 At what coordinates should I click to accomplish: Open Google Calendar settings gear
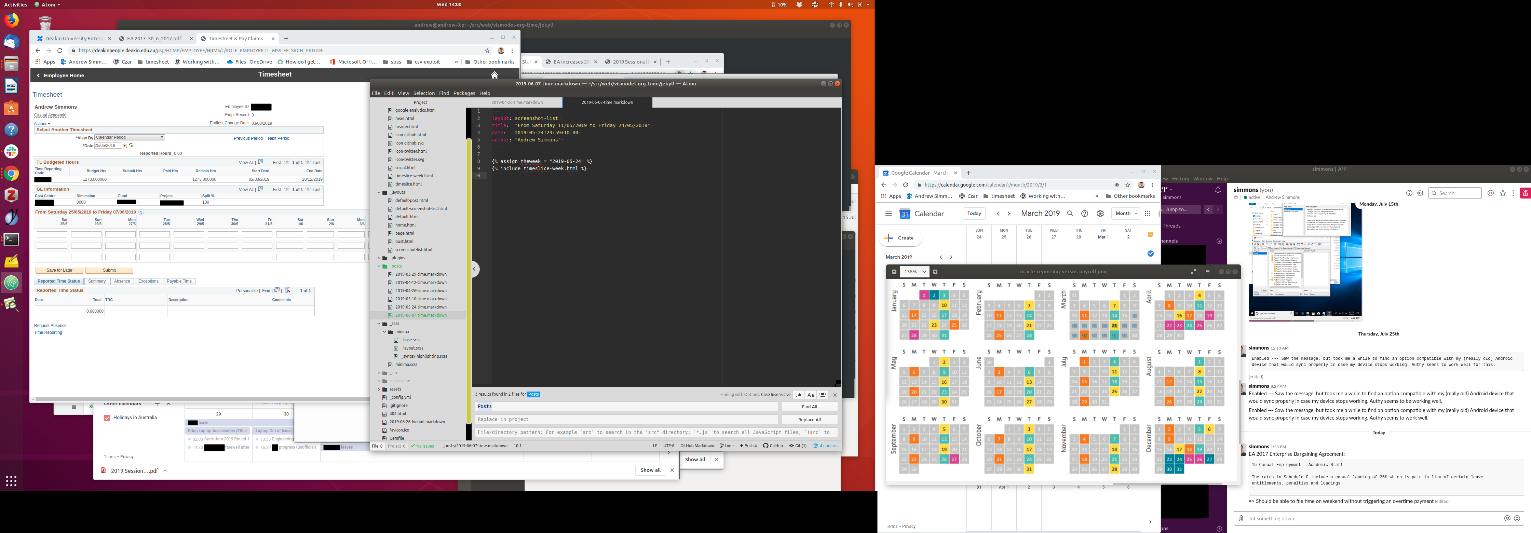(1100, 214)
